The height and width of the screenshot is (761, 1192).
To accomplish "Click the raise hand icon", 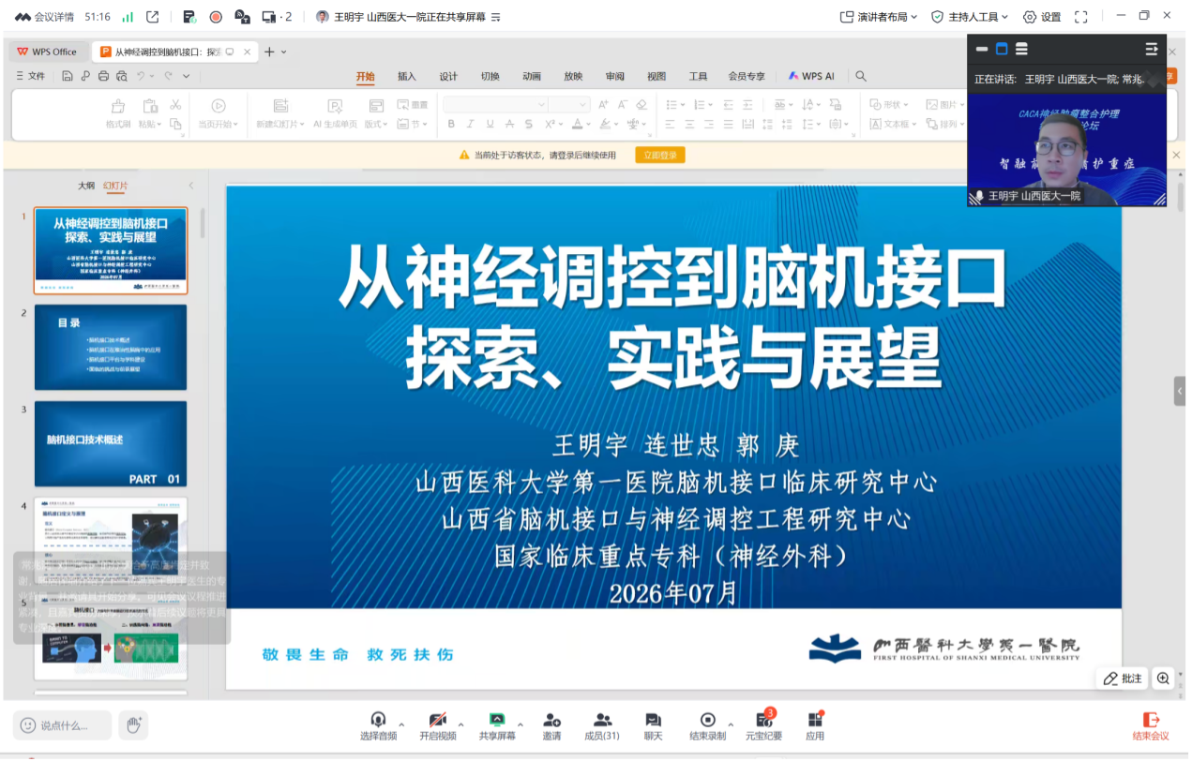I will (x=133, y=724).
